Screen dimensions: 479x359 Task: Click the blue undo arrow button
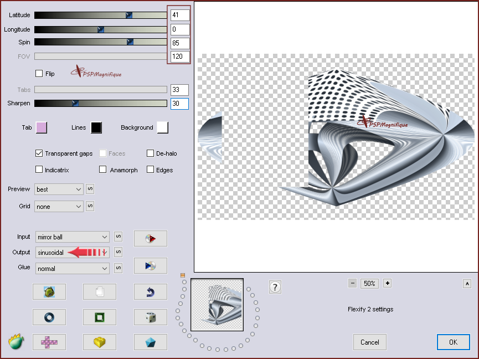tap(150, 291)
